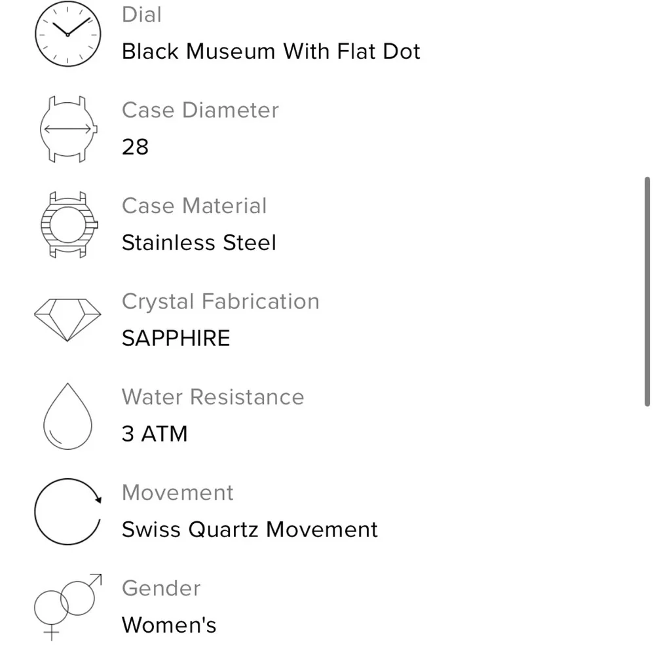Click the Crystal Fabrication label
The image size is (655, 655).
click(x=221, y=301)
